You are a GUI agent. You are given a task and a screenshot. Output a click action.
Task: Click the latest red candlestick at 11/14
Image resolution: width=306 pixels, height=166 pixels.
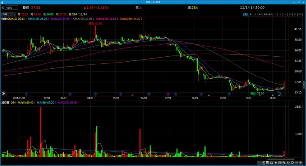pyautogui.click(x=284, y=85)
